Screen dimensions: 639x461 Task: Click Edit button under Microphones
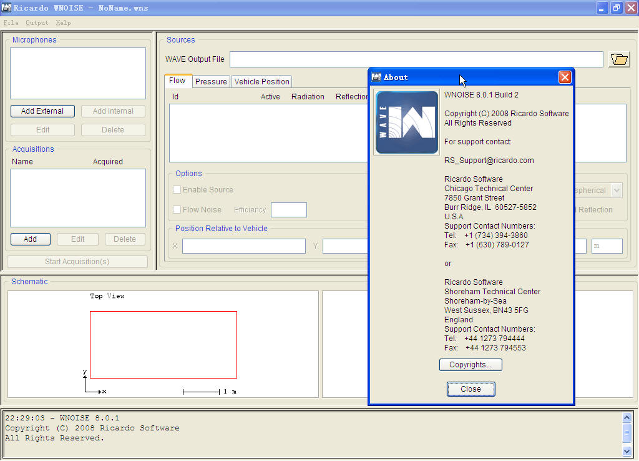42,130
